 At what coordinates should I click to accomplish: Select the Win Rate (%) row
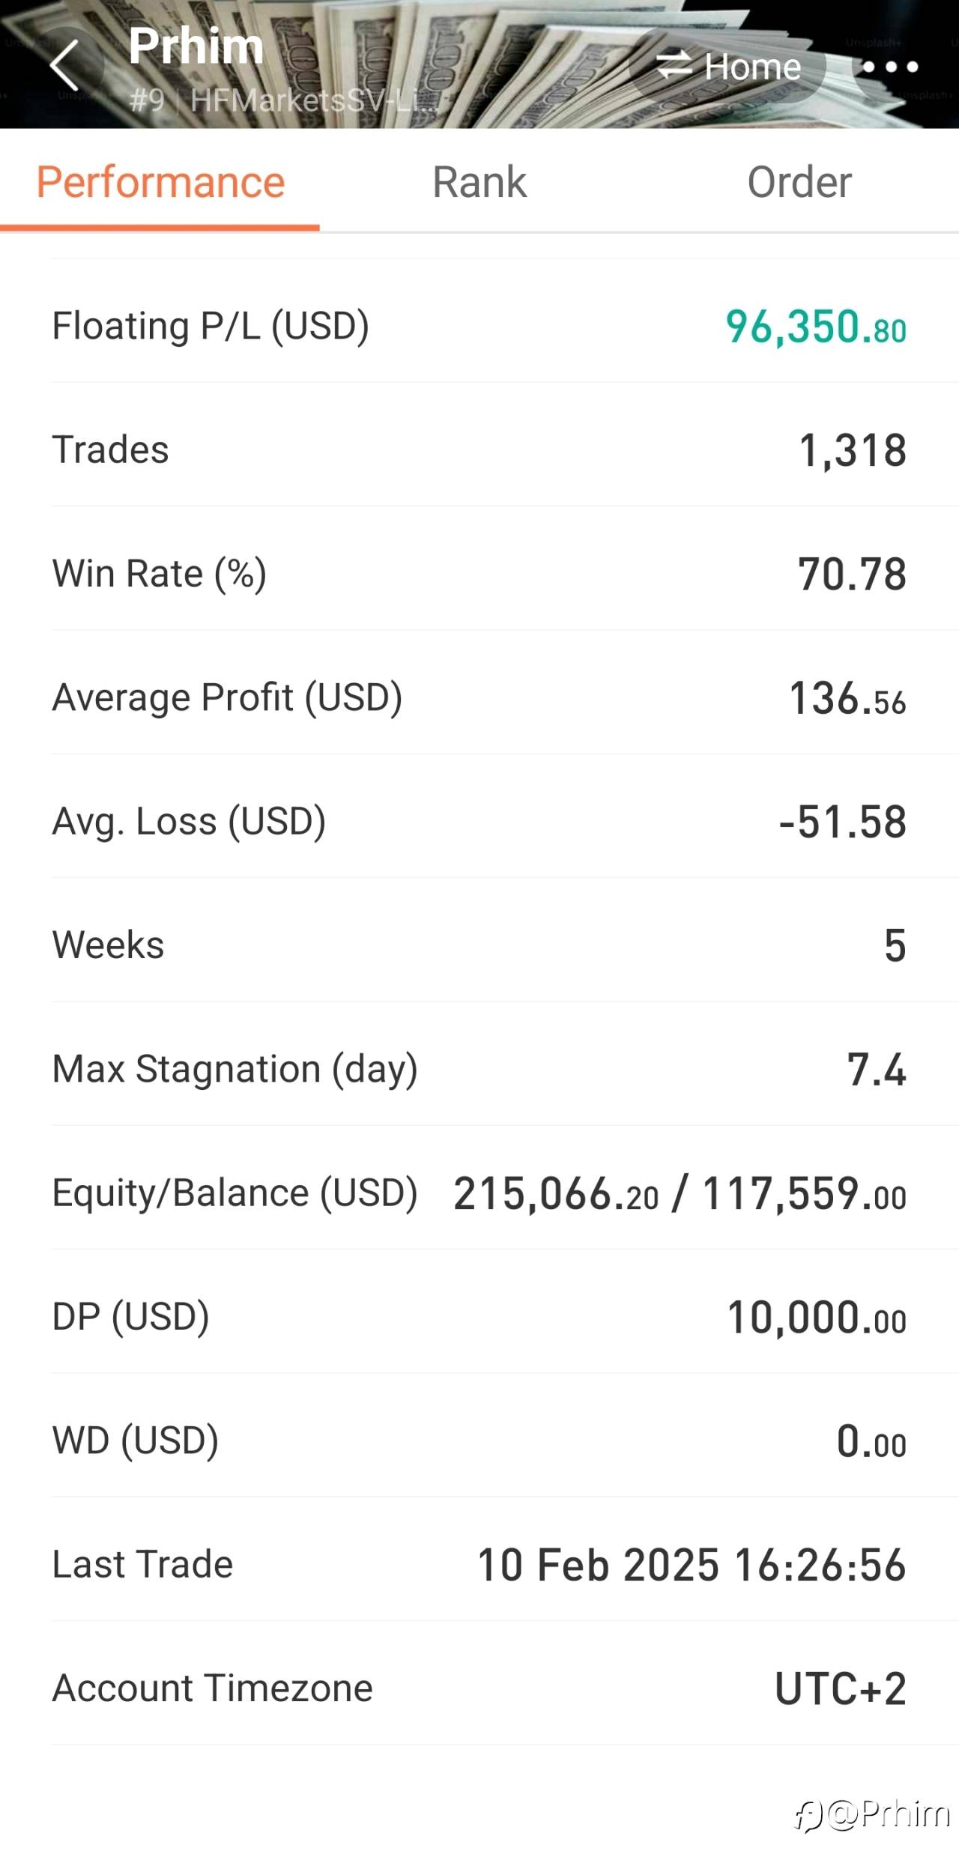point(479,574)
